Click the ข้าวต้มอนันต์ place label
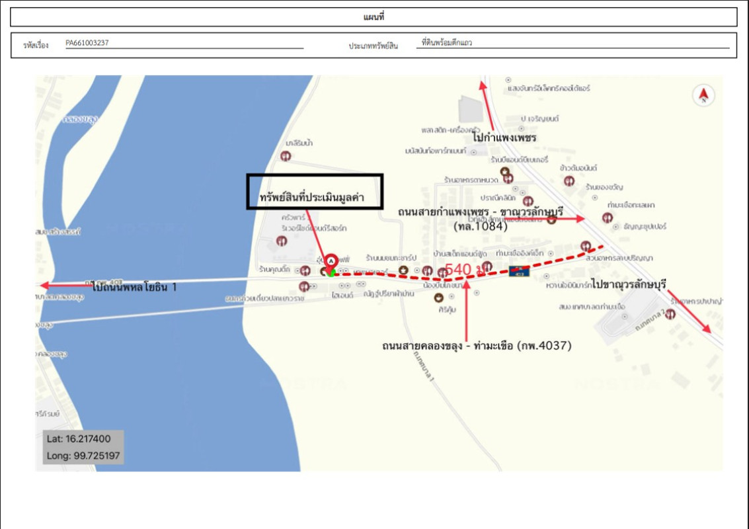 pyautogui.click(x=578, y=168)
